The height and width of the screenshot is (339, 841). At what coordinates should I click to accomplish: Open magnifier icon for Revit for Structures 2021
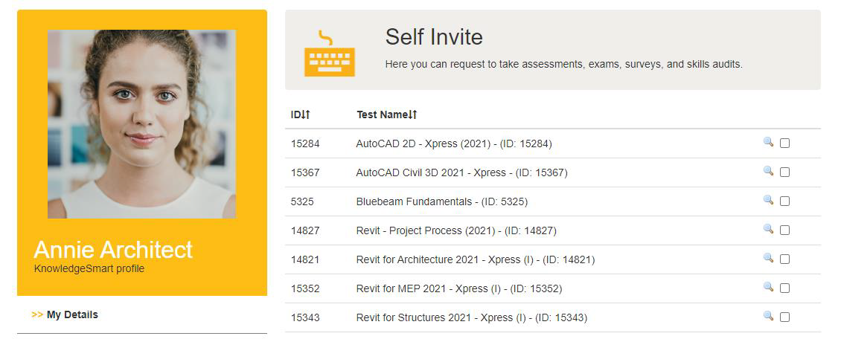click(x=768, y=315)
